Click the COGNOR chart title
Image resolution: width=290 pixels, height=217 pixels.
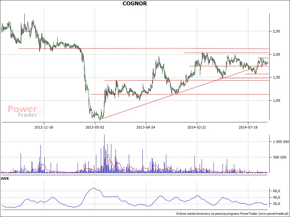point(135,4)
